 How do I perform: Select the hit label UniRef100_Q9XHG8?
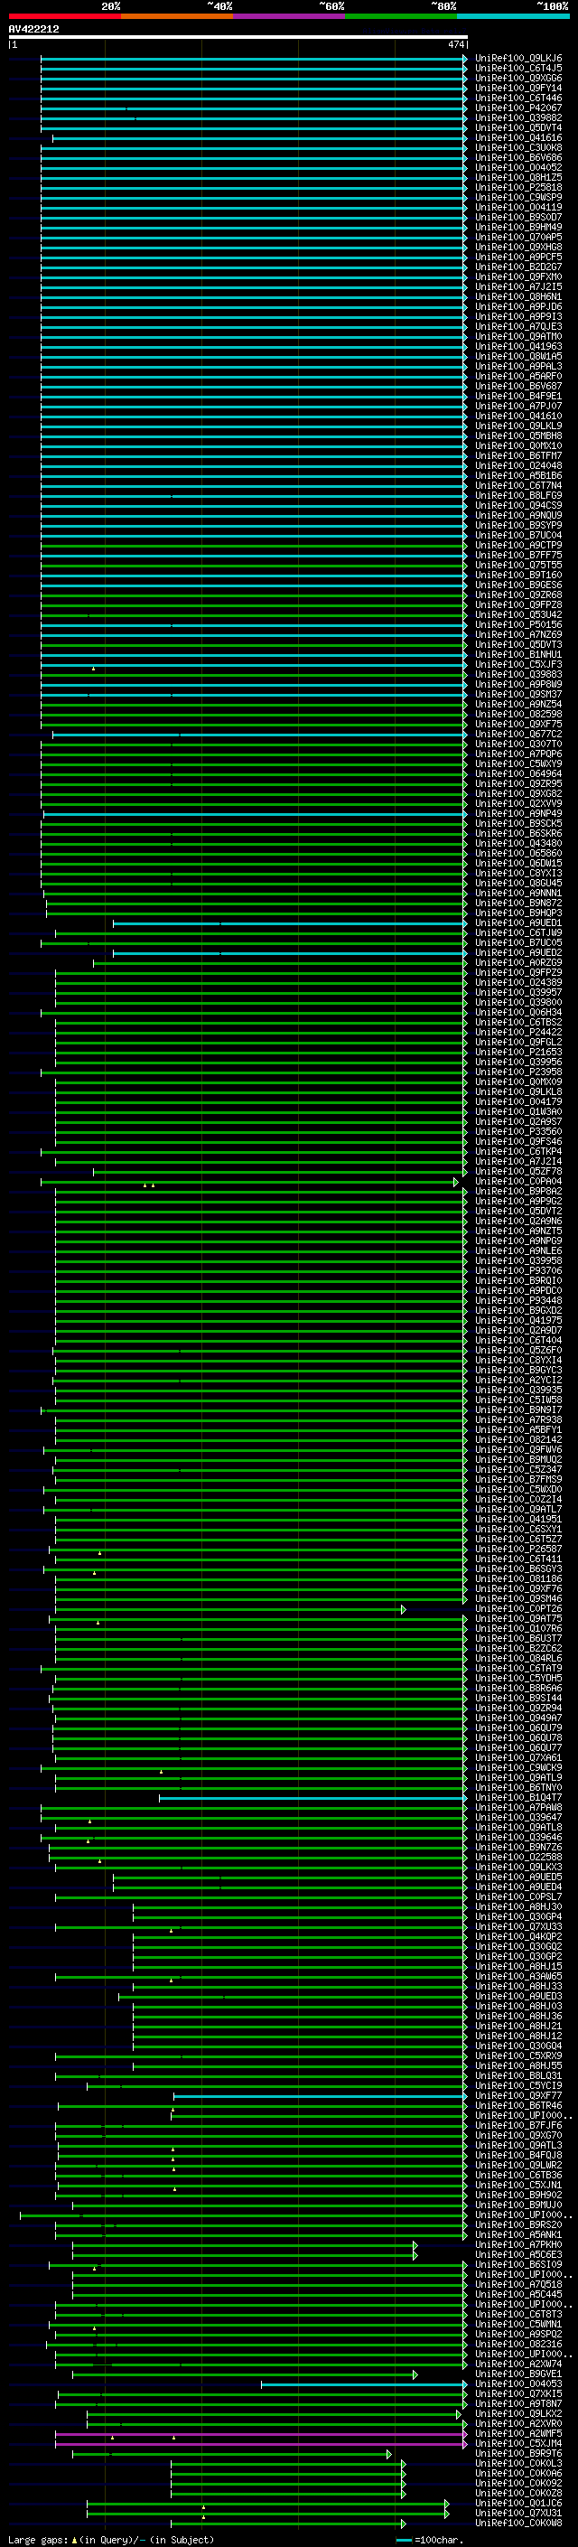click(x=517, y=248)
